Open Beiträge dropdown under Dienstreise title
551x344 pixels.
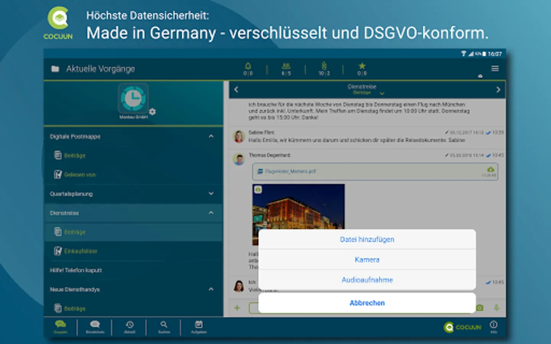tap(368, 93)
